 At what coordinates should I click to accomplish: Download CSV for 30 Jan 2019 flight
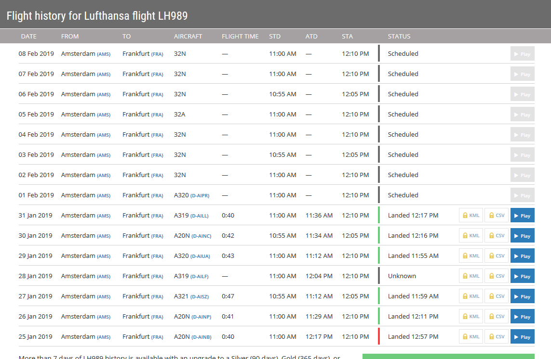point(497,236)
